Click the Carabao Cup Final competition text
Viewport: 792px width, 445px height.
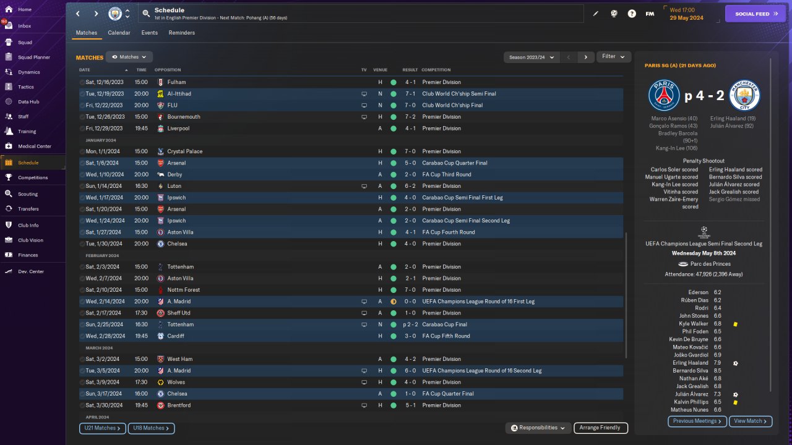click(444, 324)
